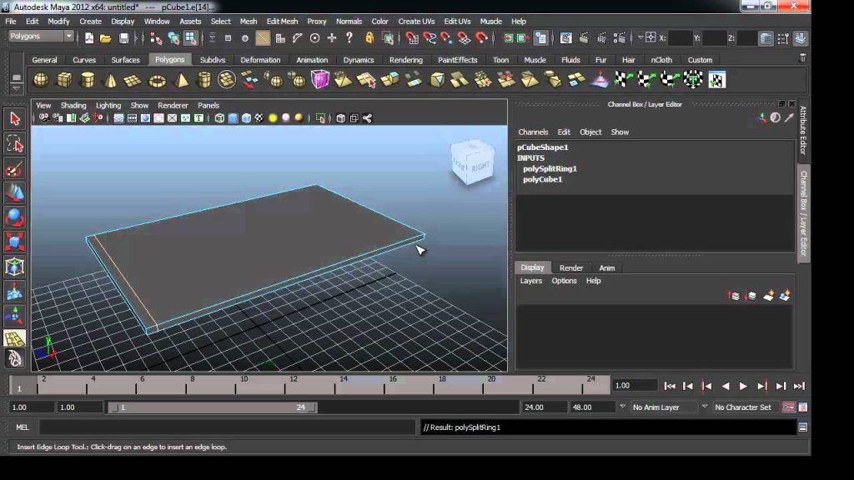Switch to the Animation shelf tab

(312, 60)
